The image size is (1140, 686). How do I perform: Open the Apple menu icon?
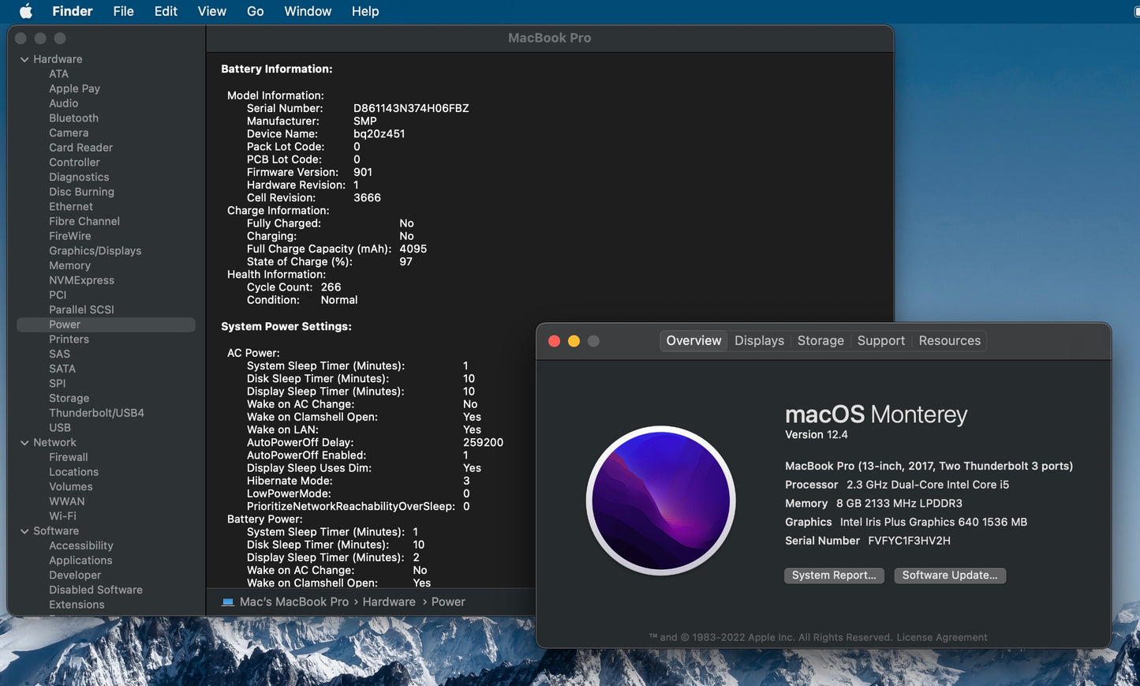click(x=26, y=11)
